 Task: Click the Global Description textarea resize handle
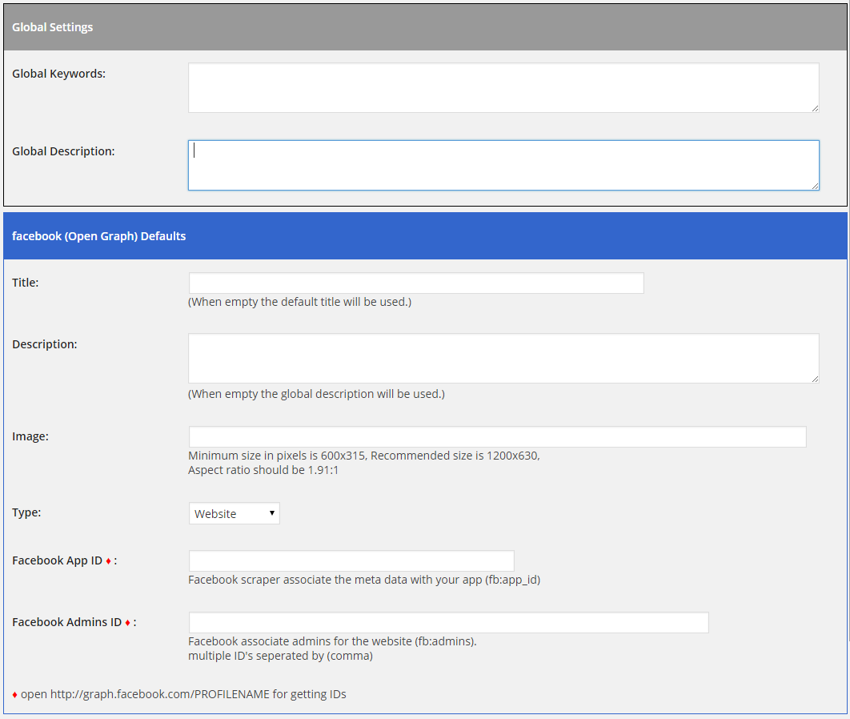click(x=815, y=186)
